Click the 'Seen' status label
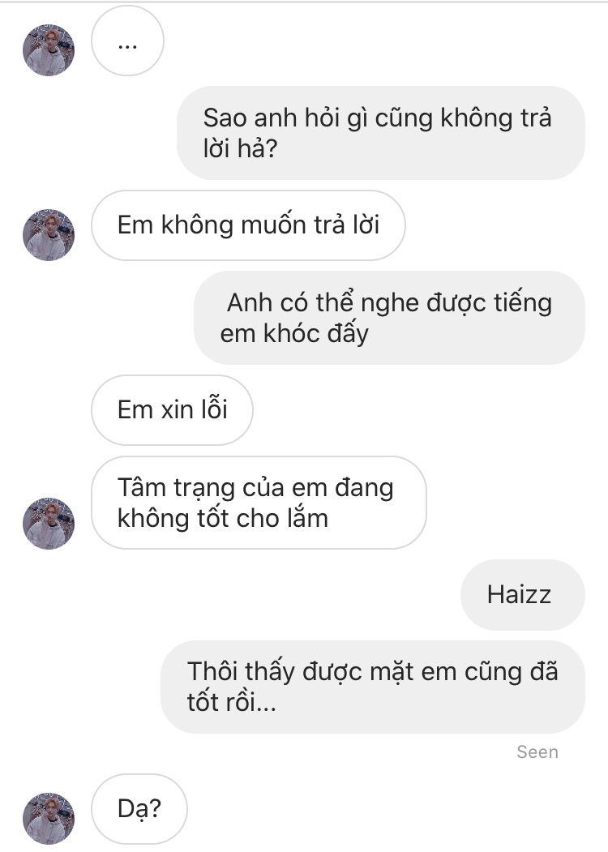This screenshot has height=852, width=608. (537, 752)
